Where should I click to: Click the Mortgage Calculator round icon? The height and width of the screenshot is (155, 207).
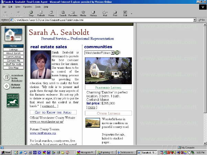click(x=7, y=86)
